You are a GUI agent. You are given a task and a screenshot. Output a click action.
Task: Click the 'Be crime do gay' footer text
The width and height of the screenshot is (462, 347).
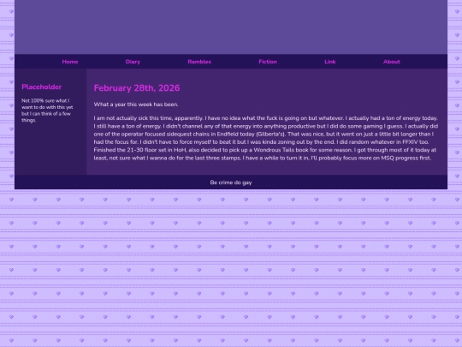(231, 182)
